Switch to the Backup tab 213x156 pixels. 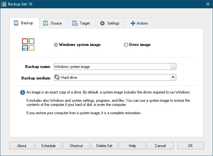pyautogui.click(x=24, y=23)
